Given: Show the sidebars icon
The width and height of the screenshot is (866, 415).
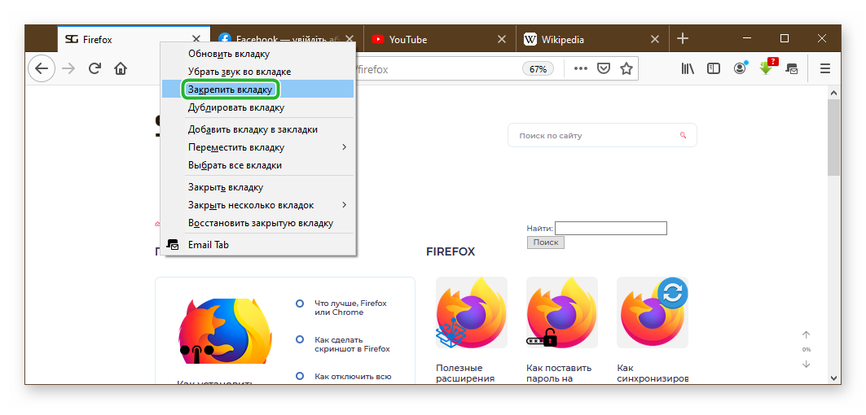Looking at the screenshot, I should pos(714,69).
